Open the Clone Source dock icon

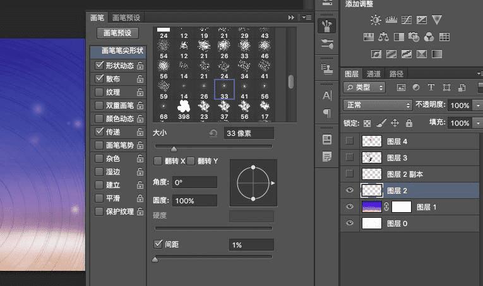coord(327,69)
